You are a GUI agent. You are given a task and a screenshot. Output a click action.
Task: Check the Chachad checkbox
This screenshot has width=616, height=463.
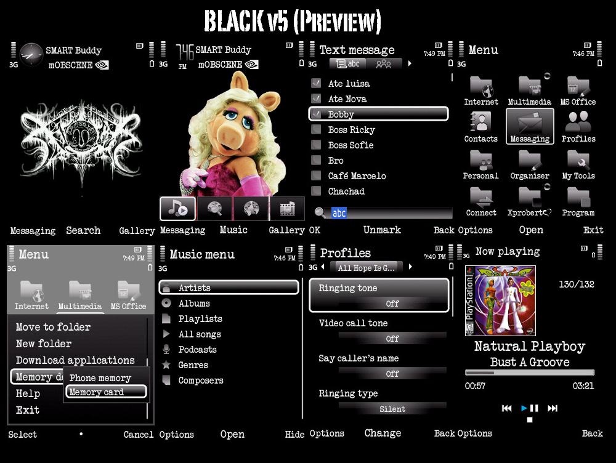[x=316, y=190]
